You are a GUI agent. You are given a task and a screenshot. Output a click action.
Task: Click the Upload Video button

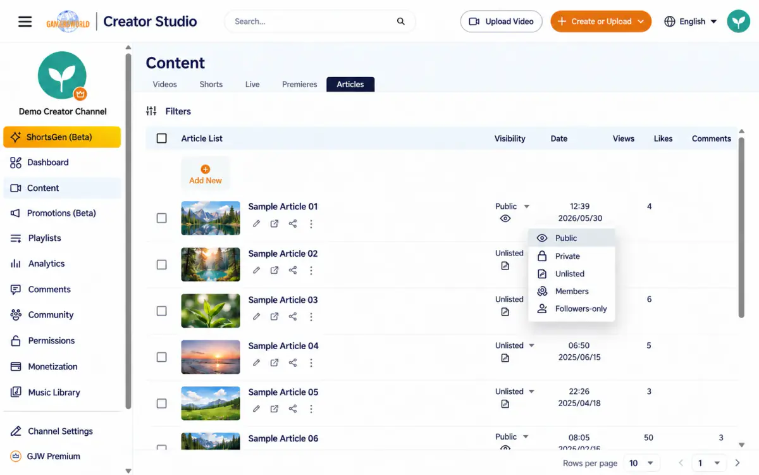[x=501, y=22]
